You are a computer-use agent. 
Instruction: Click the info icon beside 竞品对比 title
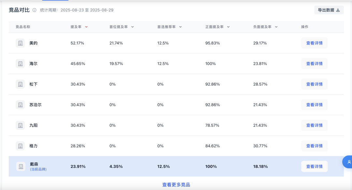(34, 10)
